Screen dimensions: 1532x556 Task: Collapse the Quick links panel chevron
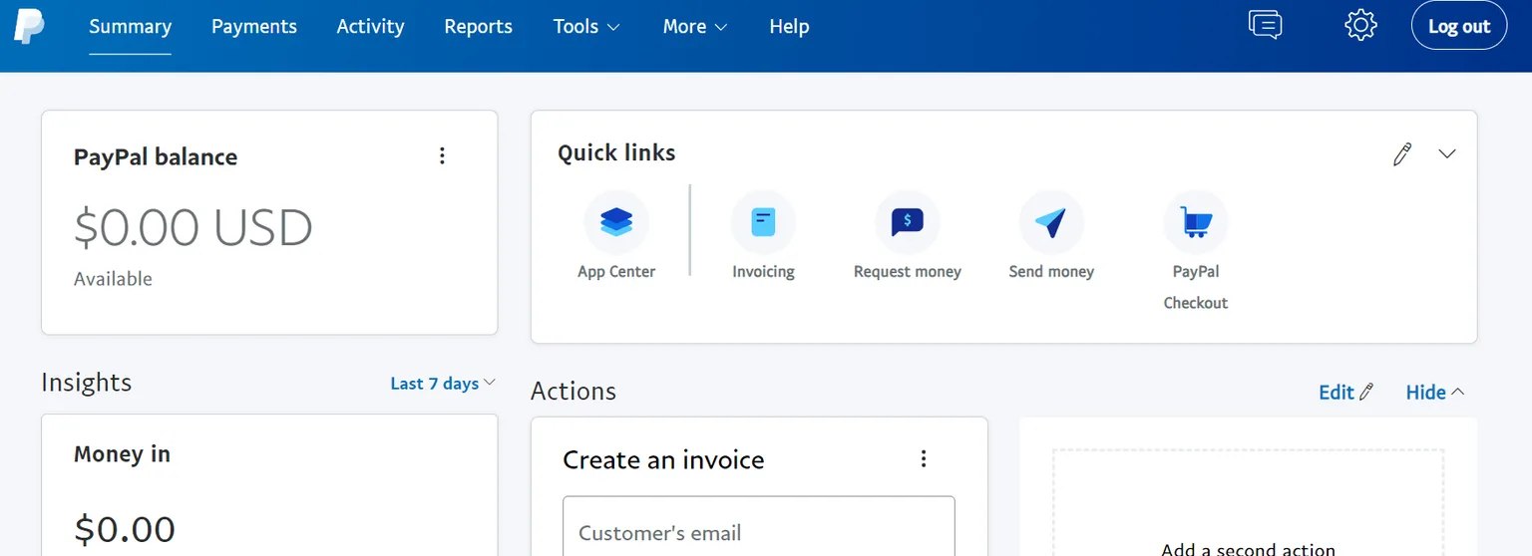pos(1447,153)
